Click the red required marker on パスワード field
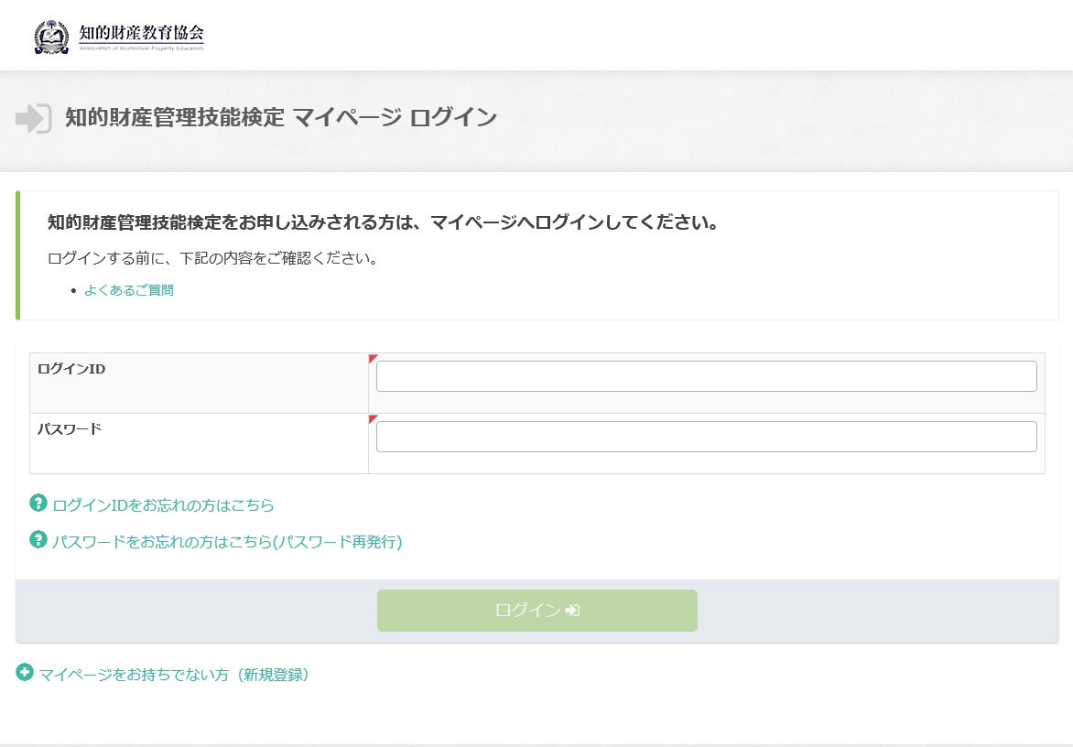The width and height of the screenshot is (1073, 747). 373,419
